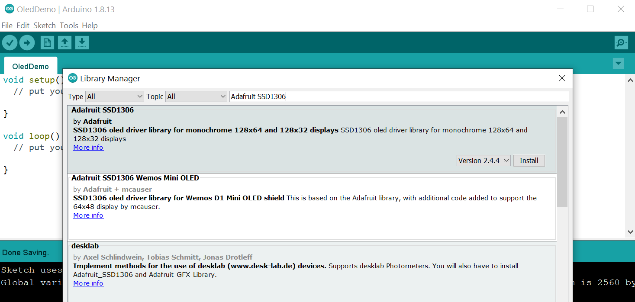This screenshot has height=302, width=635.
Task: Maximize the Arduino IDE window
Action: pos(590,9)
